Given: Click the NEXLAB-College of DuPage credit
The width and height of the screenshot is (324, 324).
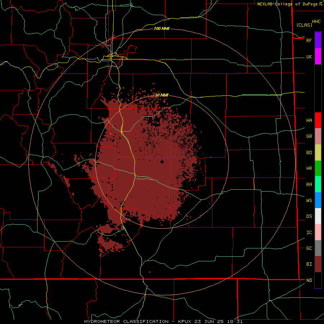Looking at the screenshot, I should (290, 4).
